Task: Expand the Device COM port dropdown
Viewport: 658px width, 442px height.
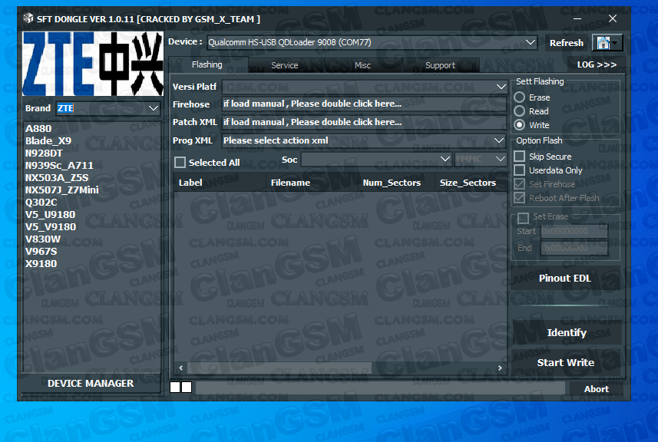Action: click(x=530, y=42)
